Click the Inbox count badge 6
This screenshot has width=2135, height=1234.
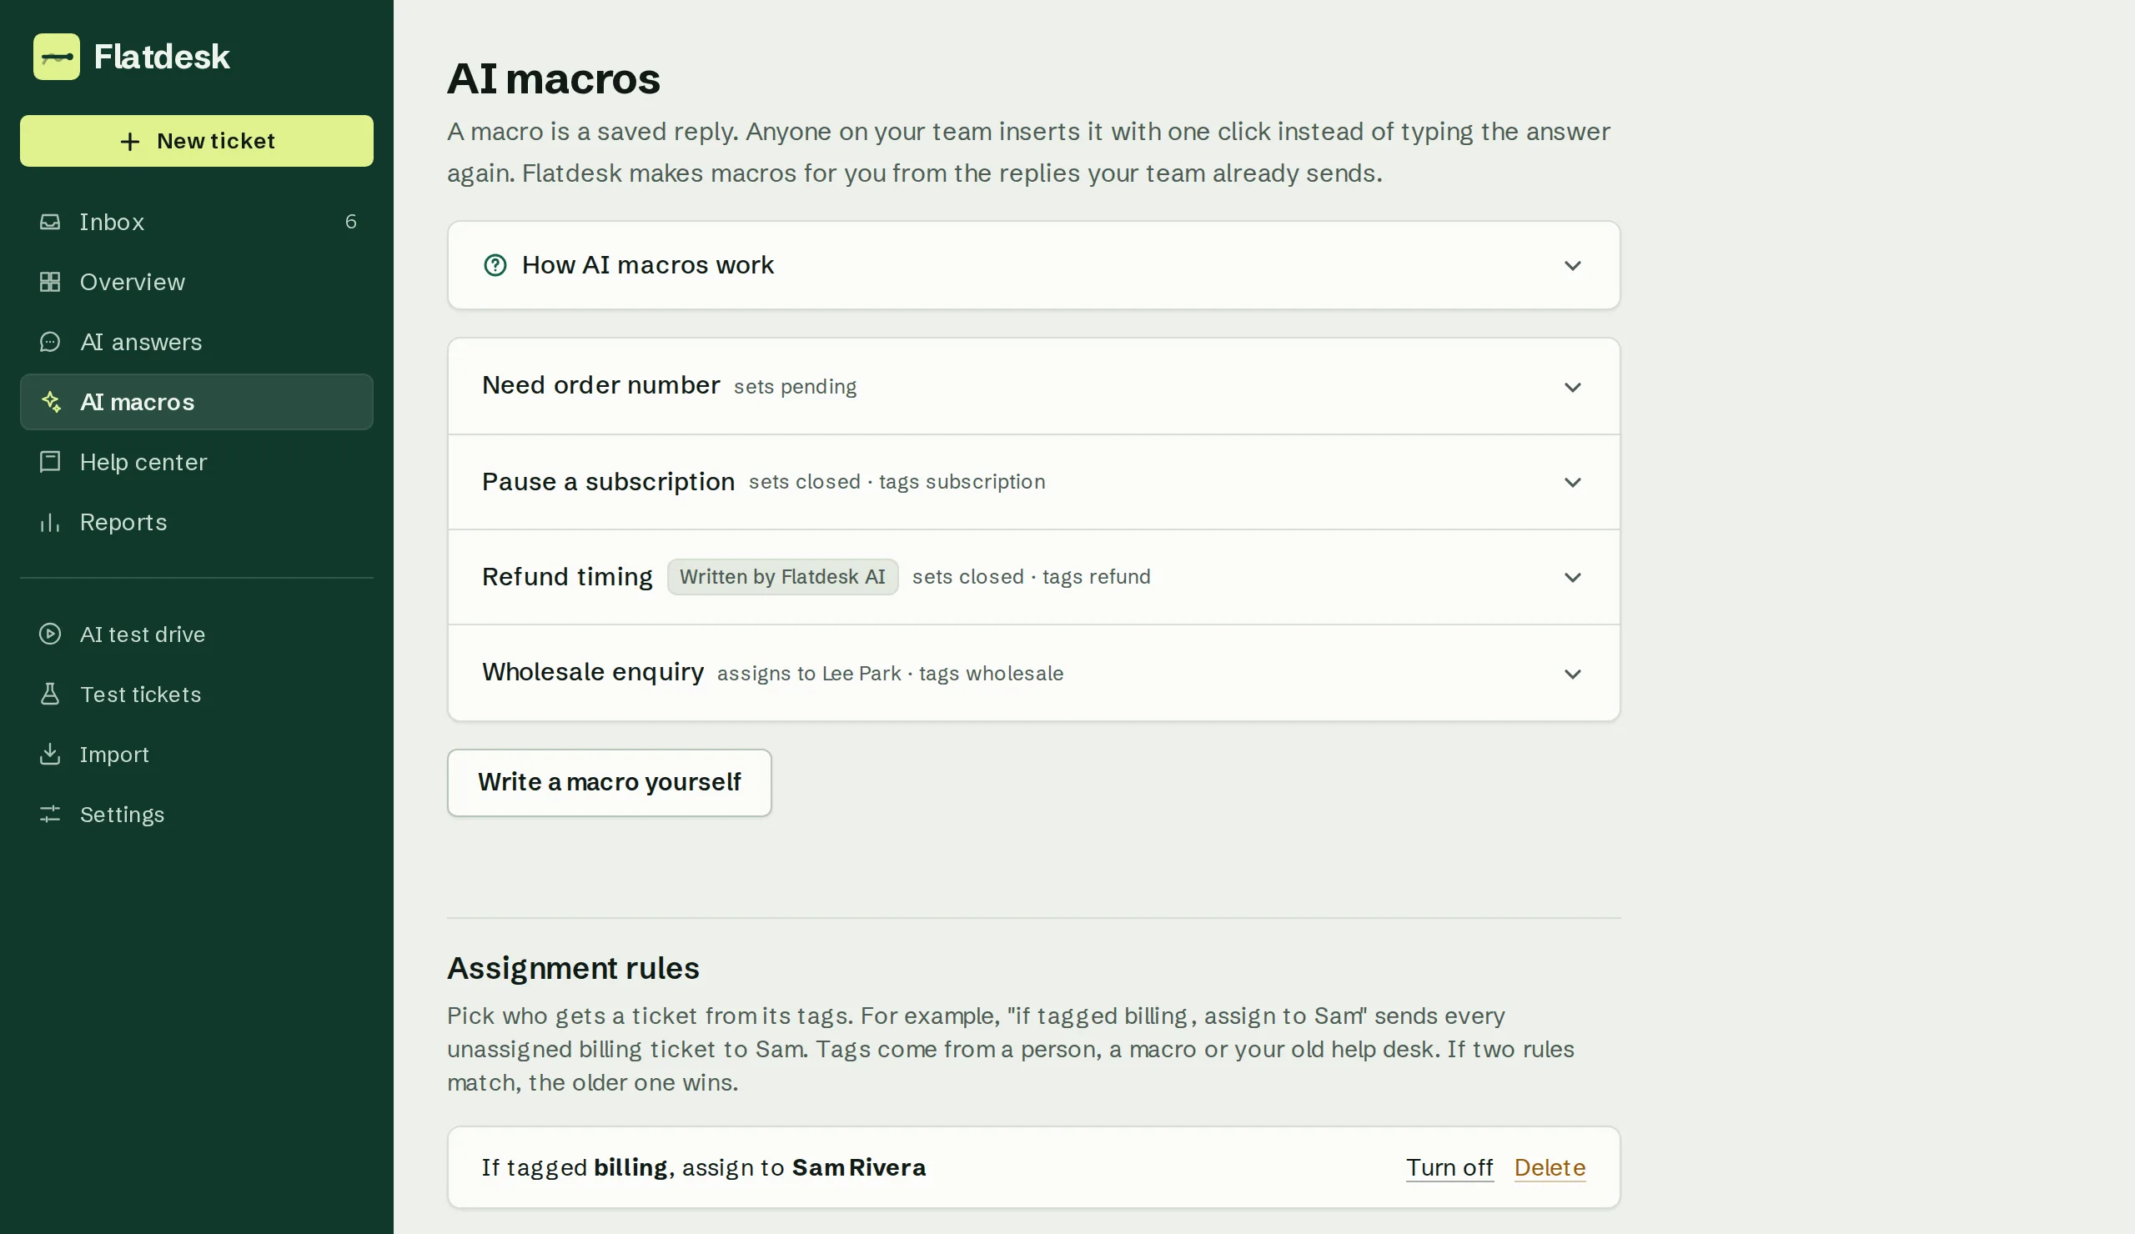(350, 222)
